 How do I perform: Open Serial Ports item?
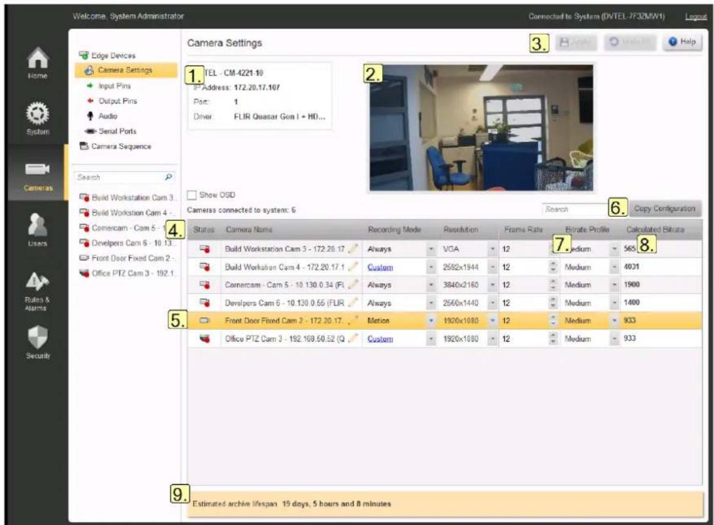[x=111, y=132]
